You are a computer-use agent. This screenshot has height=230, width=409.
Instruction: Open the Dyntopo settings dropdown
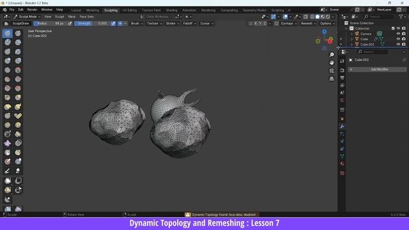click(x=289, y=24)
